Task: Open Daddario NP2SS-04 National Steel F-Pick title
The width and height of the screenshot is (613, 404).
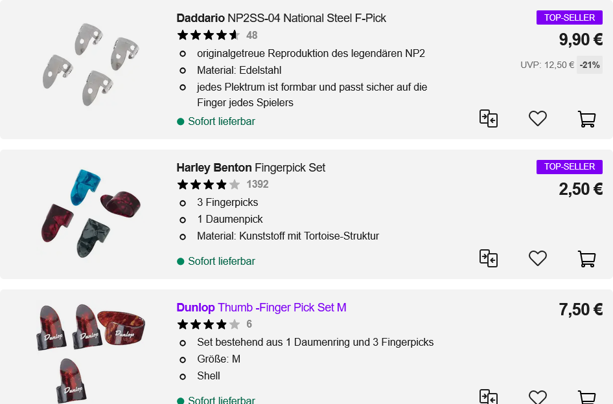Action: pyautogui.click(x=281, y=18)
